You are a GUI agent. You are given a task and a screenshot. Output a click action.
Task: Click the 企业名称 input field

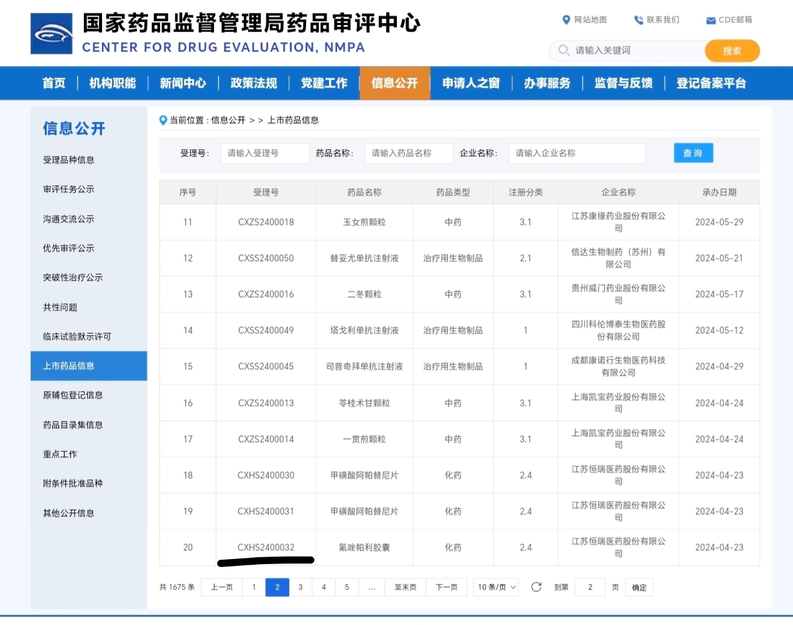[577, 153]
